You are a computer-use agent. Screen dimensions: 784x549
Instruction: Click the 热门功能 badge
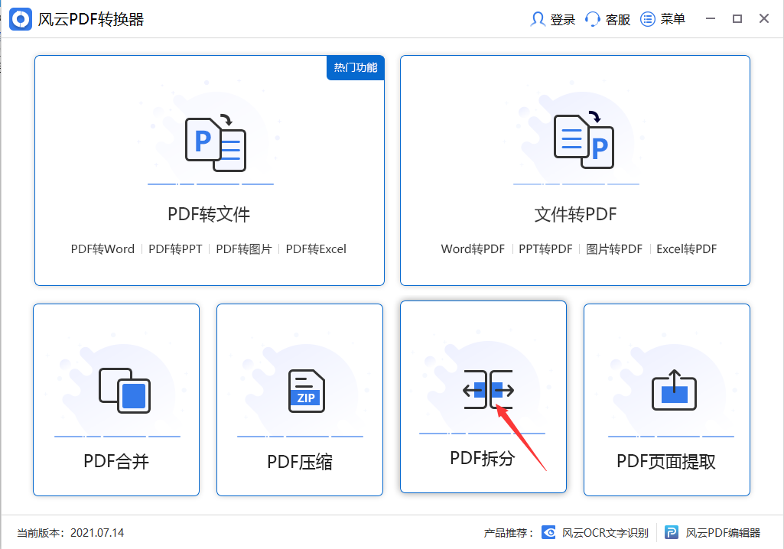pyautogui.click(x=356, y=67)
